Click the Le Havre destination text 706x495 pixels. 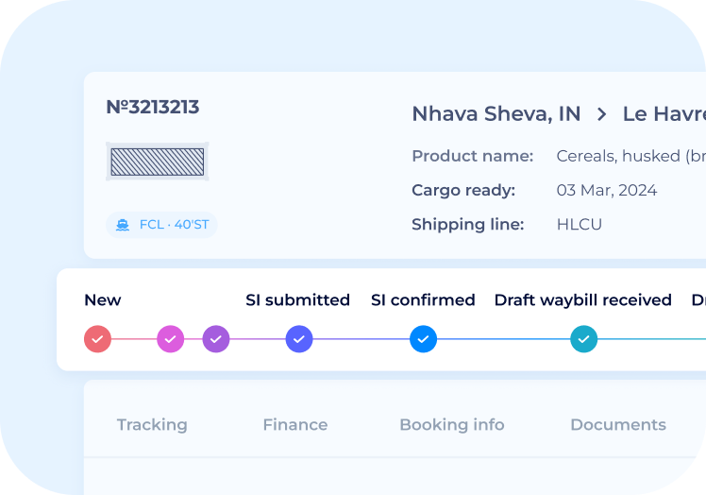(x=664, y=114)
